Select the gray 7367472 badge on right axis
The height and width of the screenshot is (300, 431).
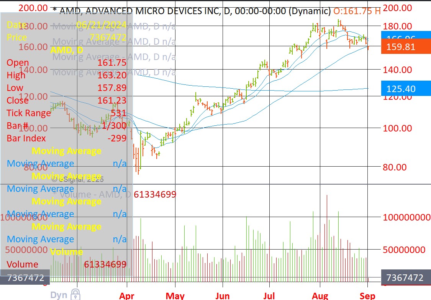click(406, 277)
